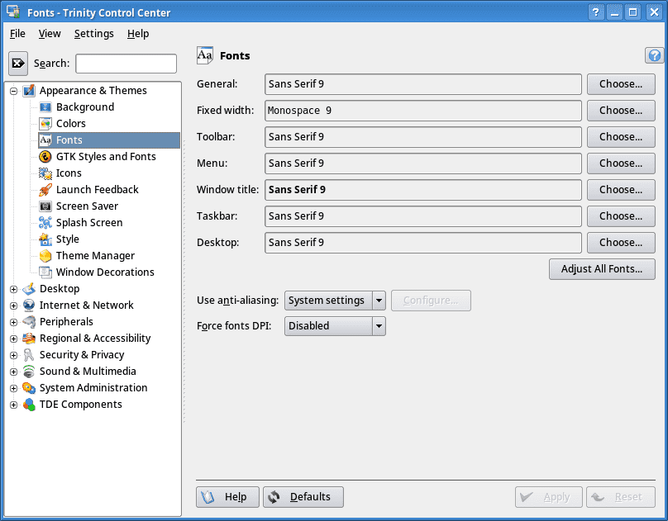The image size is (668, 521).
Task: Select the Icons category icon
Action: pyautogui.click(x=45, y=173)
